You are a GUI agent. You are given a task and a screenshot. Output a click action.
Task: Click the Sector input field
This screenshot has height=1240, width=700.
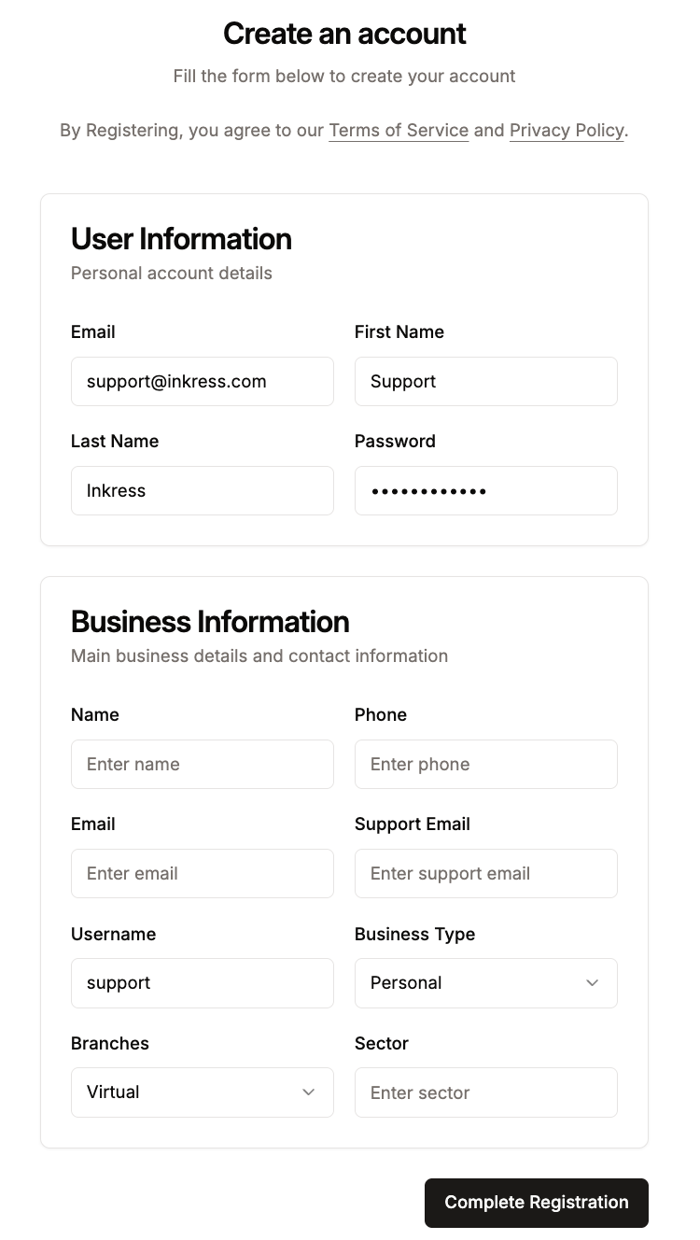tap(485, 1092)
